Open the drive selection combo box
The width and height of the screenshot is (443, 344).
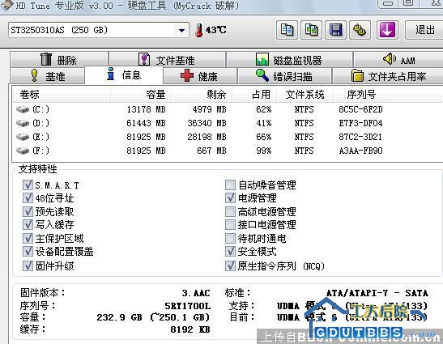(99, 30)
